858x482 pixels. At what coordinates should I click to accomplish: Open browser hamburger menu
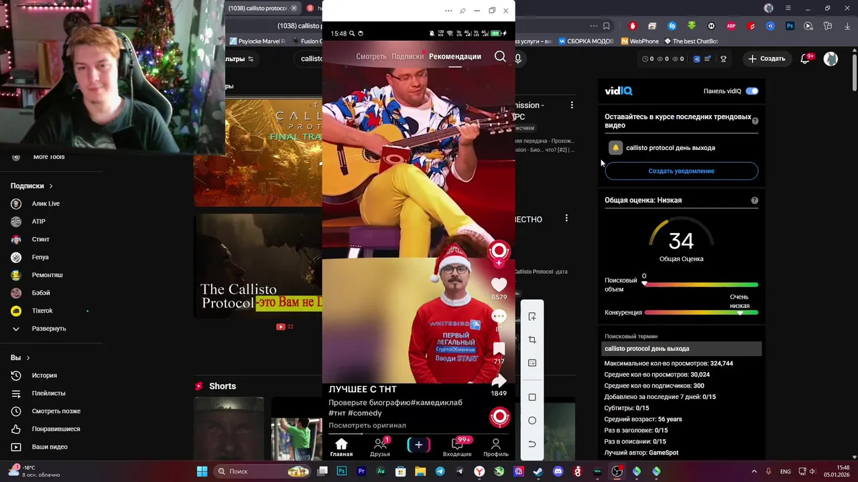(x=788, y=8)
